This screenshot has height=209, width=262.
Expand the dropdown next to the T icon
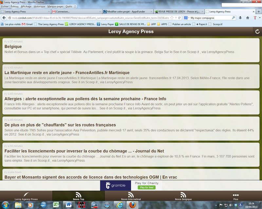[x=260, y=18]
